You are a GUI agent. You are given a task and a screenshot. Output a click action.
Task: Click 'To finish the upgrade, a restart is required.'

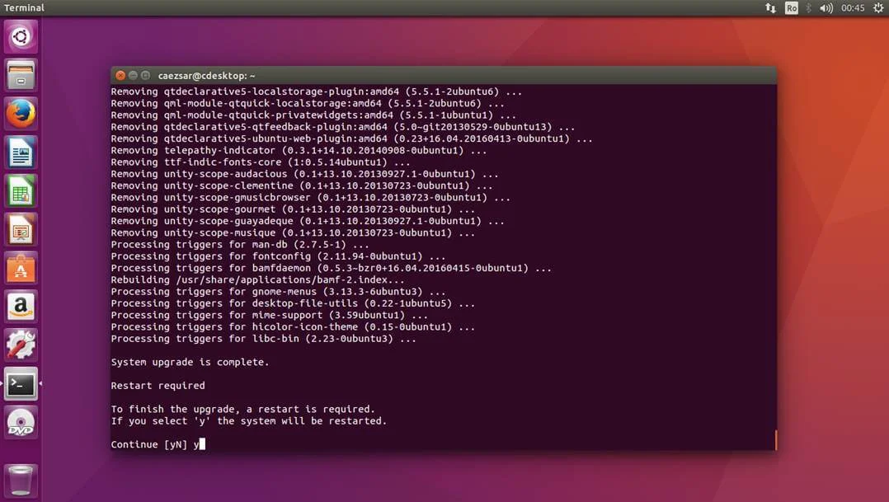(242, 409)
